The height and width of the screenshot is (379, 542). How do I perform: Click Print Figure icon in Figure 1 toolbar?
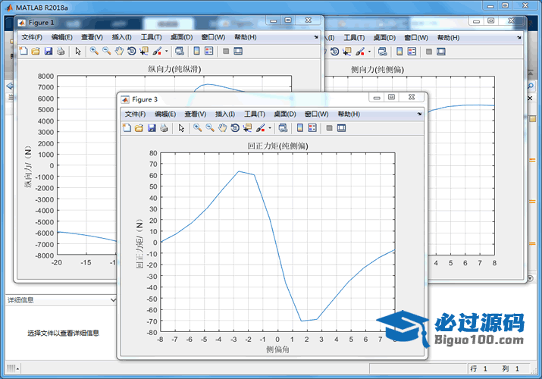pos(60,52)
